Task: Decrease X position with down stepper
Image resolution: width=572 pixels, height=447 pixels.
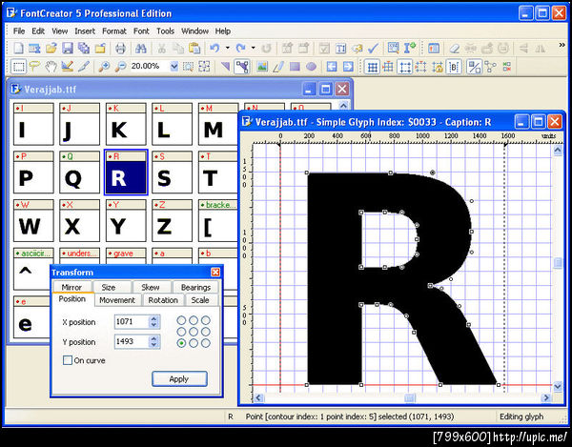Action: [153, 325]
